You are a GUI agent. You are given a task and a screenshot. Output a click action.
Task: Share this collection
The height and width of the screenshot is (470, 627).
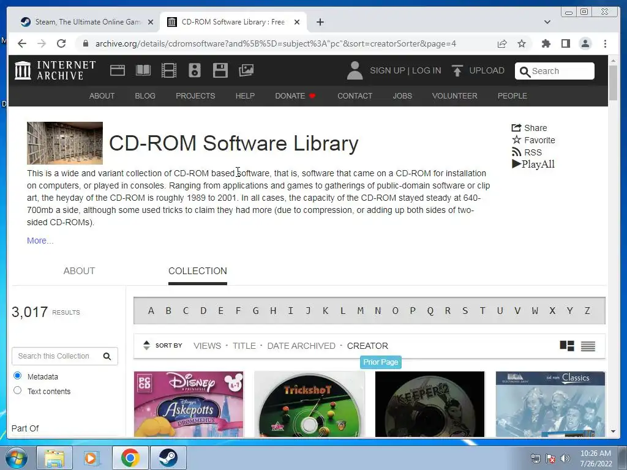(529, 128)
